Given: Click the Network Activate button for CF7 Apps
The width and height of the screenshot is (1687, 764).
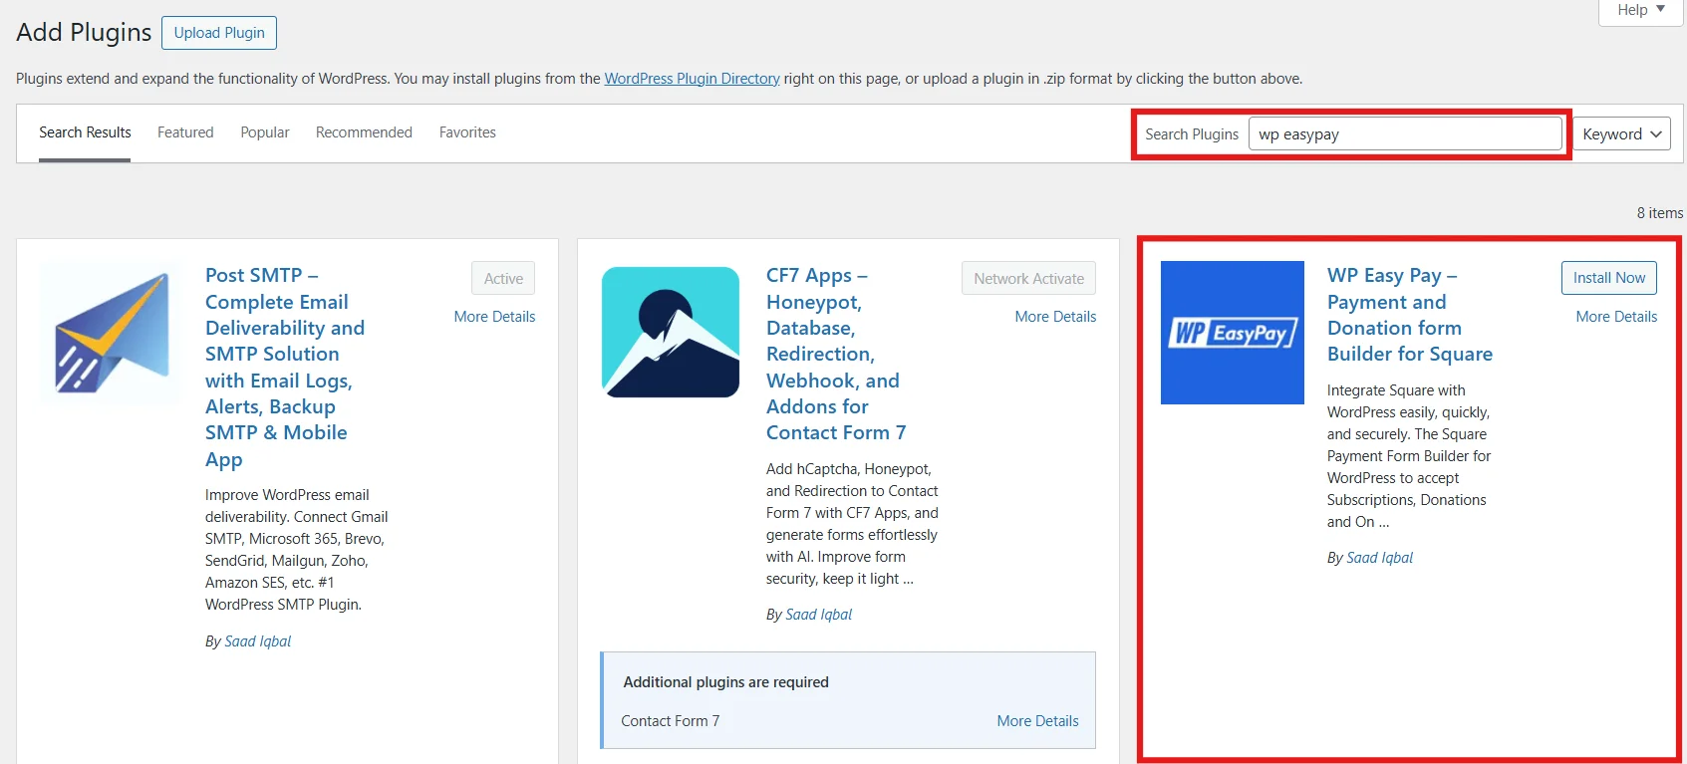Looking at the screenshot, I should (1028, 279).
